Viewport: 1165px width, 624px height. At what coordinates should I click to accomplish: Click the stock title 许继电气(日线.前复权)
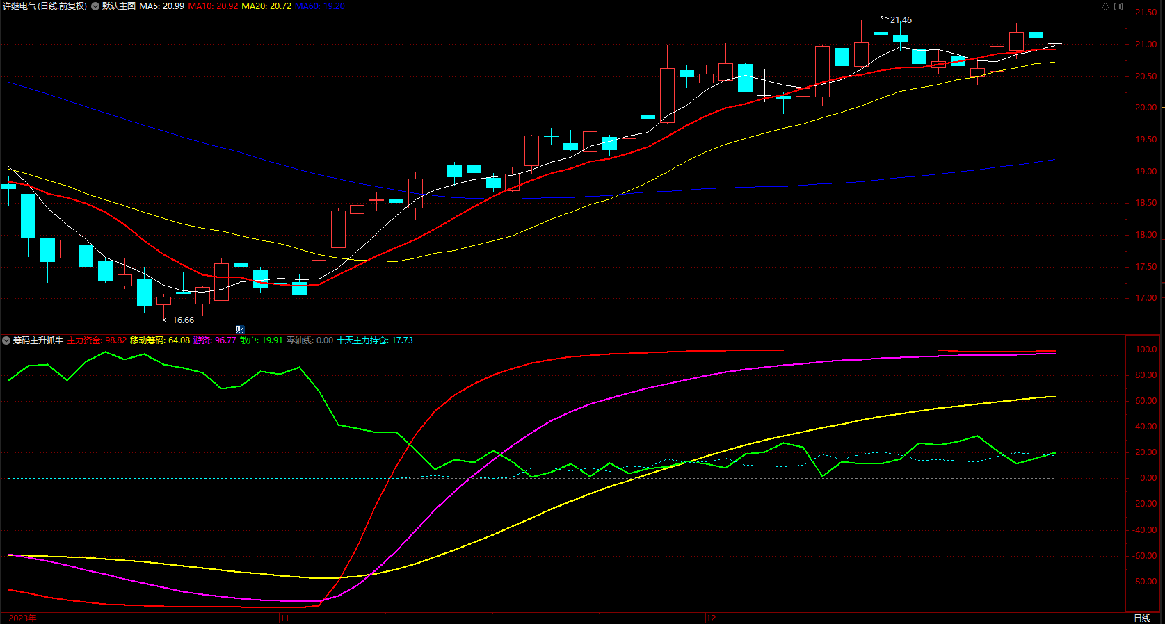coord(45,6)
